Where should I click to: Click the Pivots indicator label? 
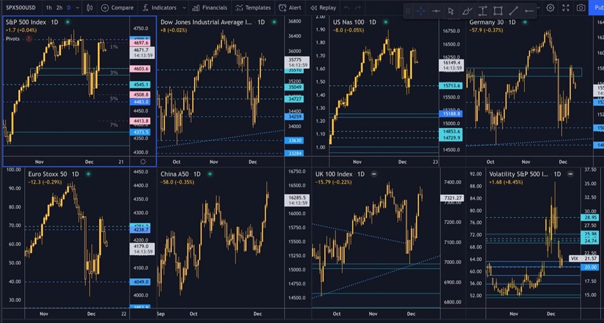tap(13, 39)
